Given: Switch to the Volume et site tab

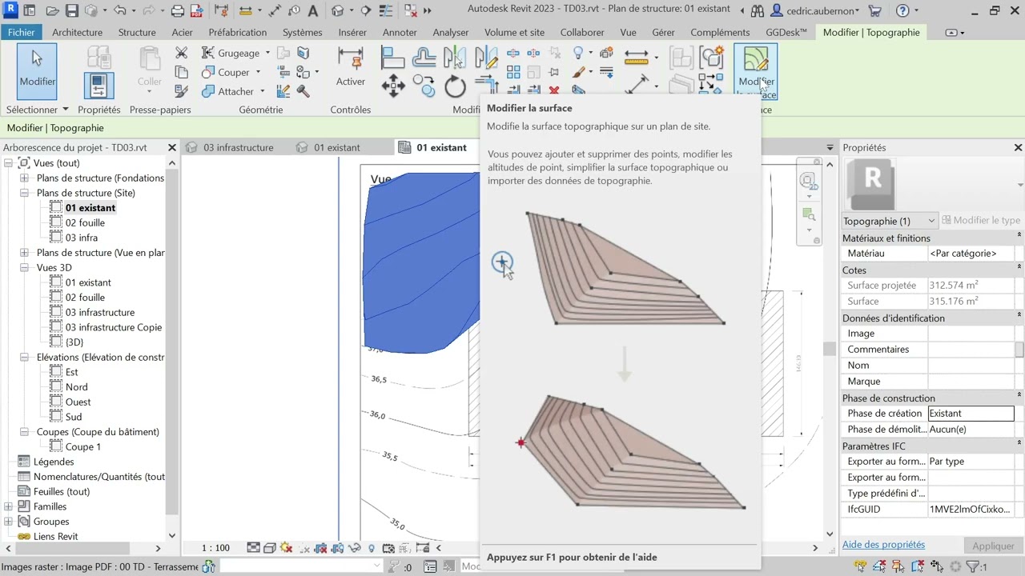Looking at the screenshot, I should [514, 33].
